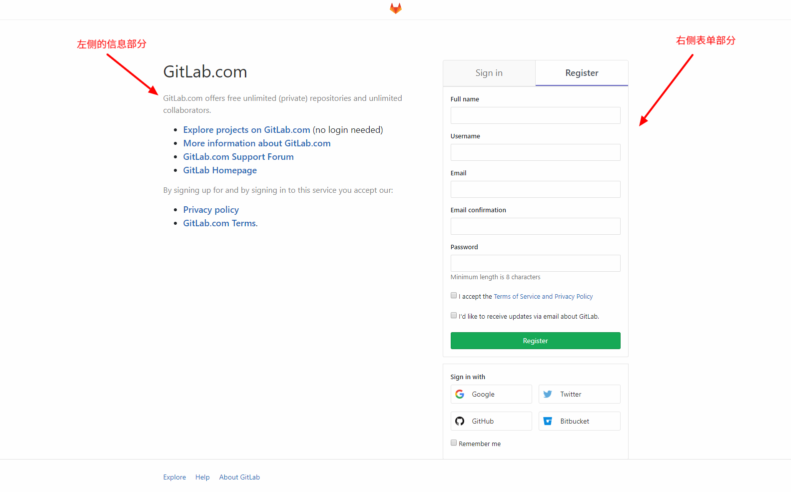
Task: Switch to the Sign in tab
Action: [x=489, y=73]
